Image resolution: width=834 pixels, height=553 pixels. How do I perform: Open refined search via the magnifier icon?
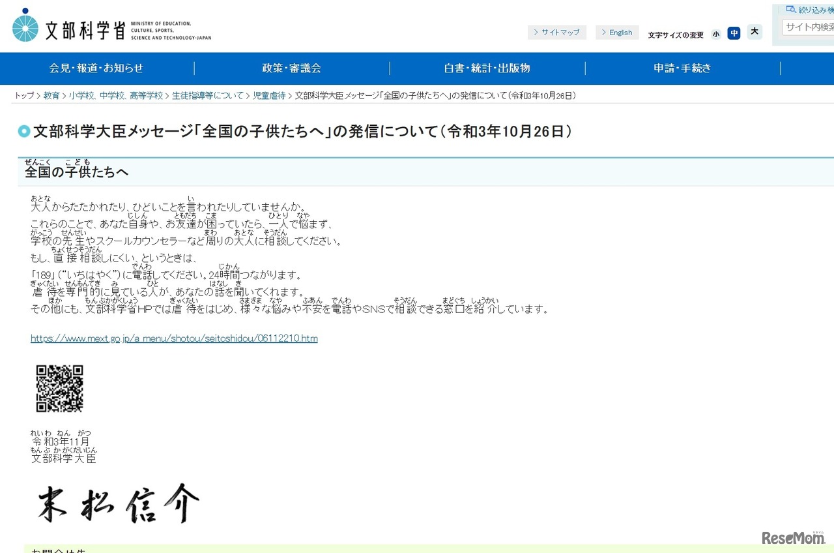click(x=790, y=8)
